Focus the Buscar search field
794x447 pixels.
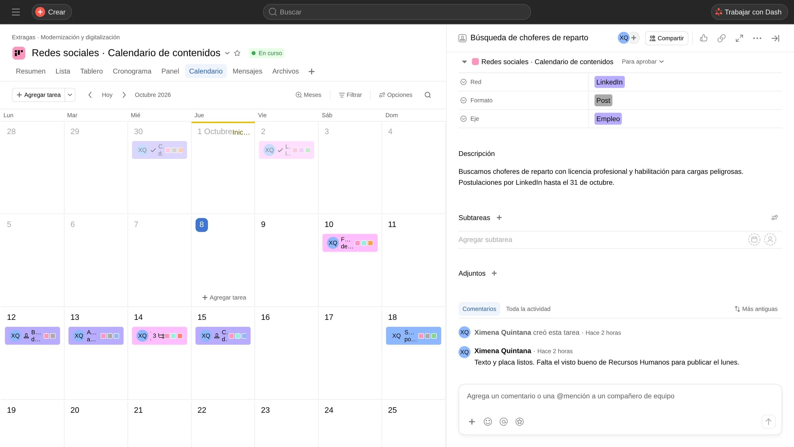click(397, 12)
